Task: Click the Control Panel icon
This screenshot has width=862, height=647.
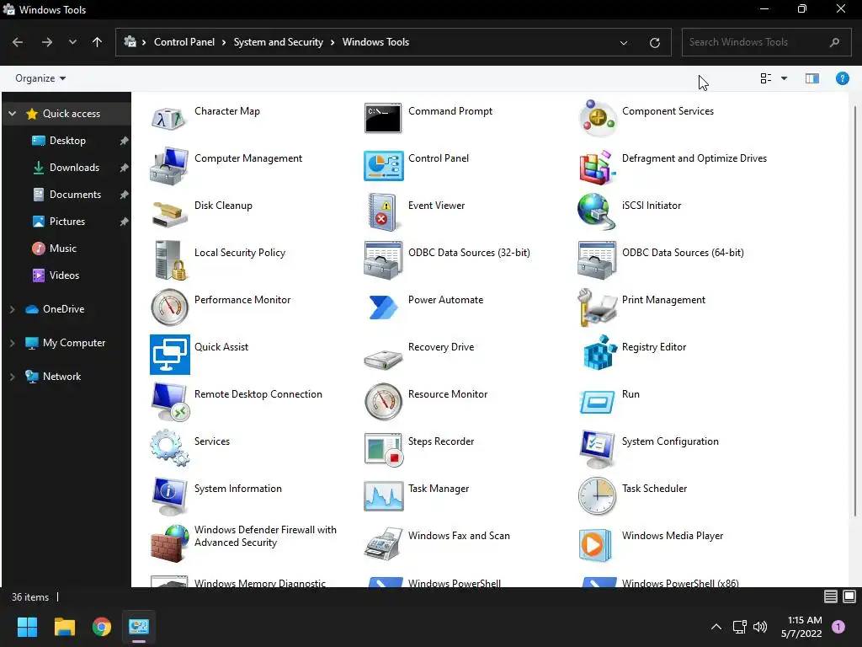Action: tap(383, 166)
